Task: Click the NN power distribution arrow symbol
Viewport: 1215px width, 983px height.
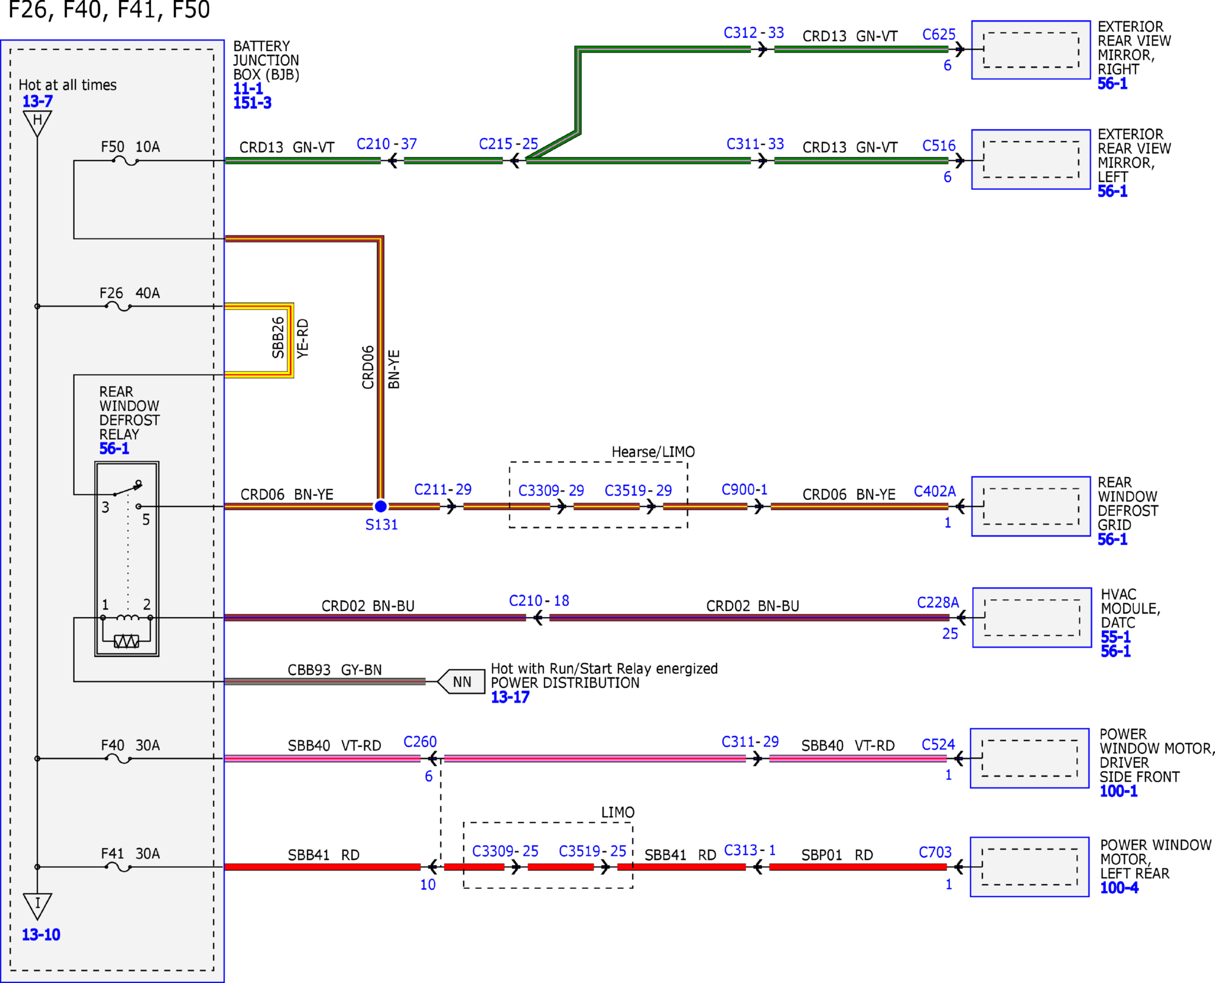Action: point(461,681)
